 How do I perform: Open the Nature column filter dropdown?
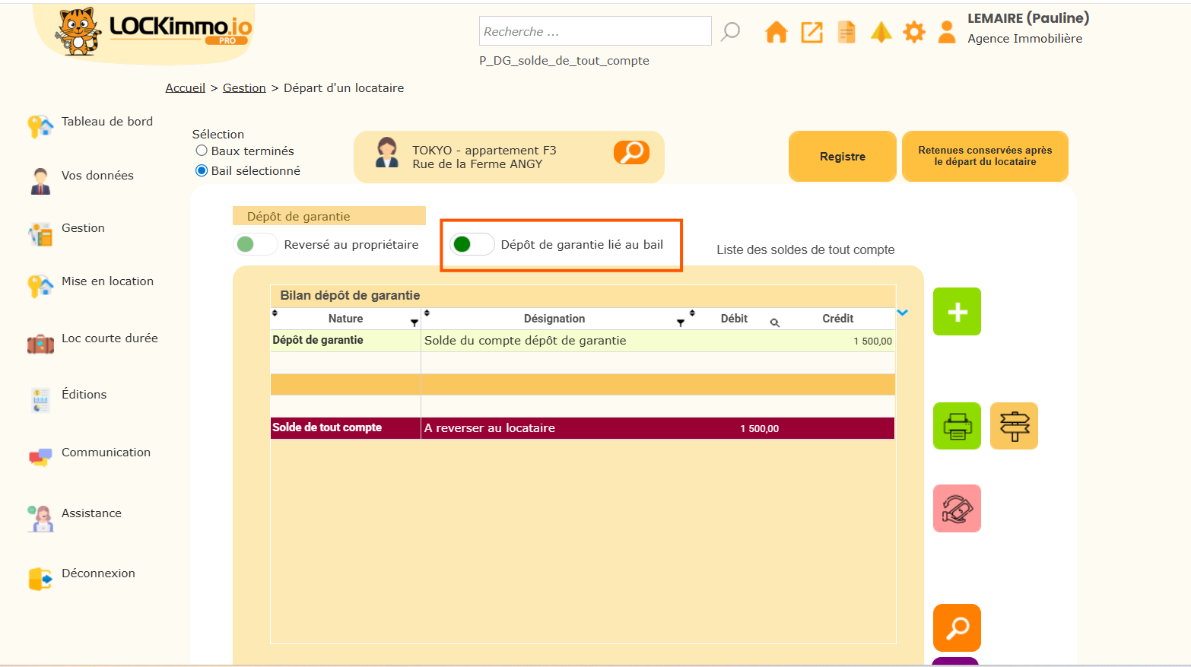coord(414,323)
